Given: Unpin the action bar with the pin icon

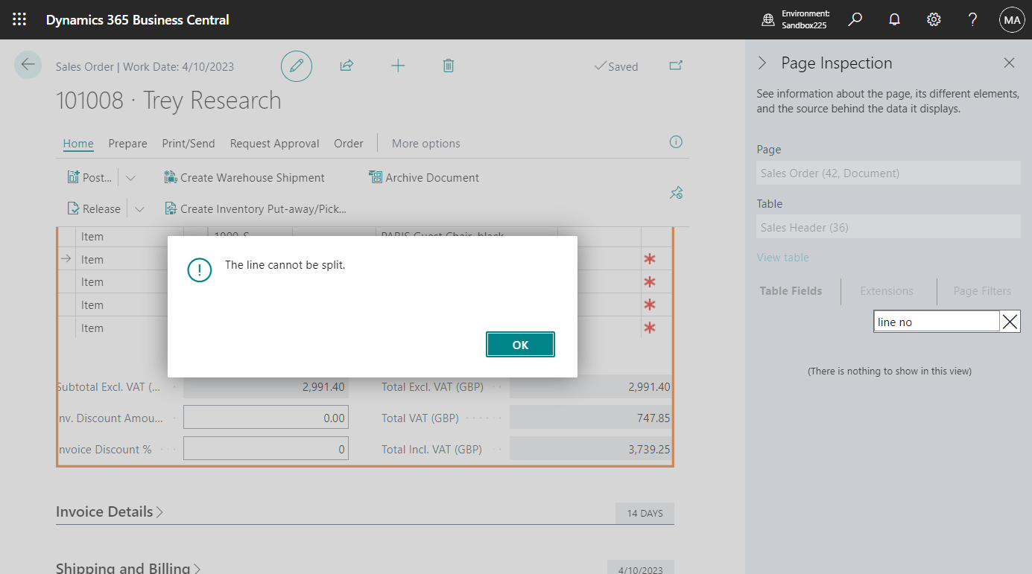Looking at the screenshot, I should pos(676,192).
